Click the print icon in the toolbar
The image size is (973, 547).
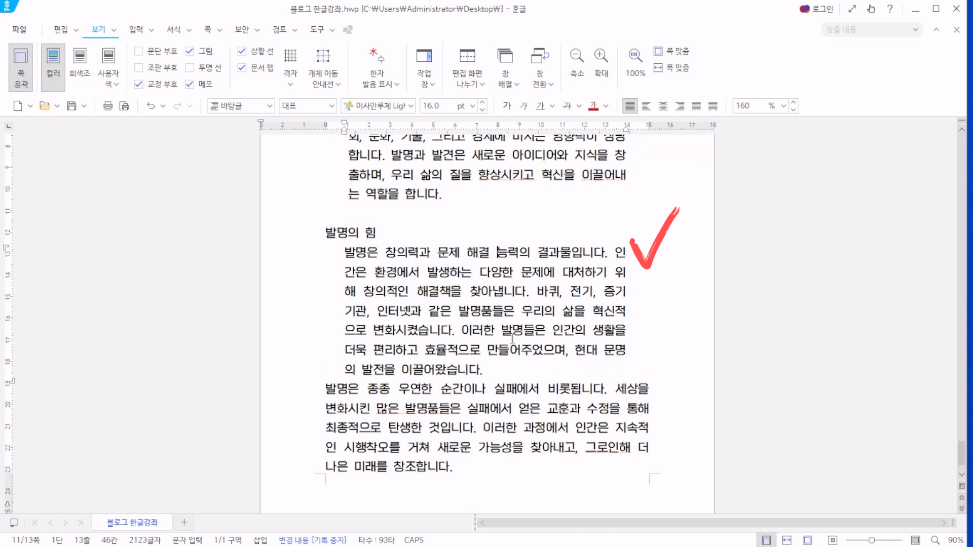[x=107, y=106]
